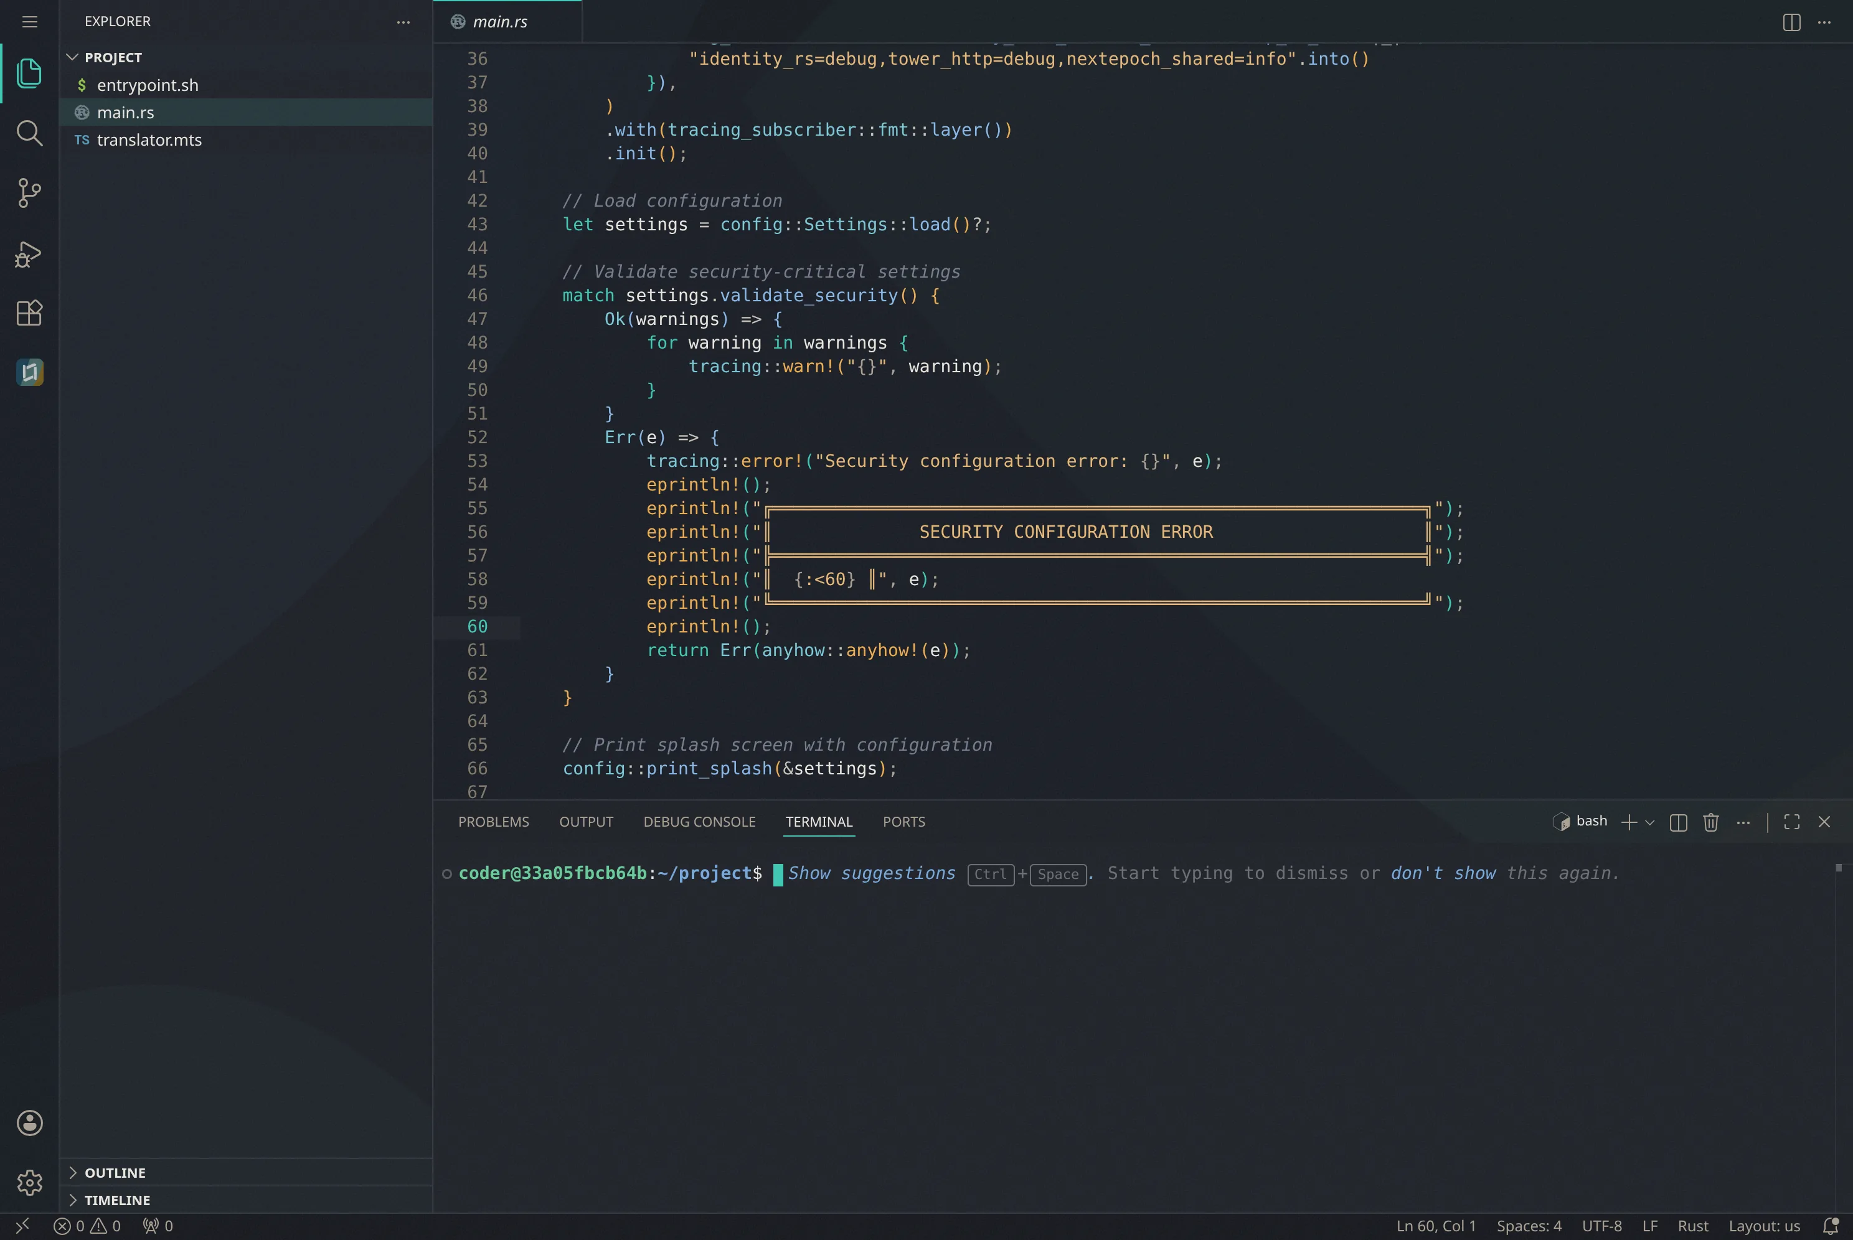
Task: Open the Explorer view in activity bar
Action: [29, 73]
